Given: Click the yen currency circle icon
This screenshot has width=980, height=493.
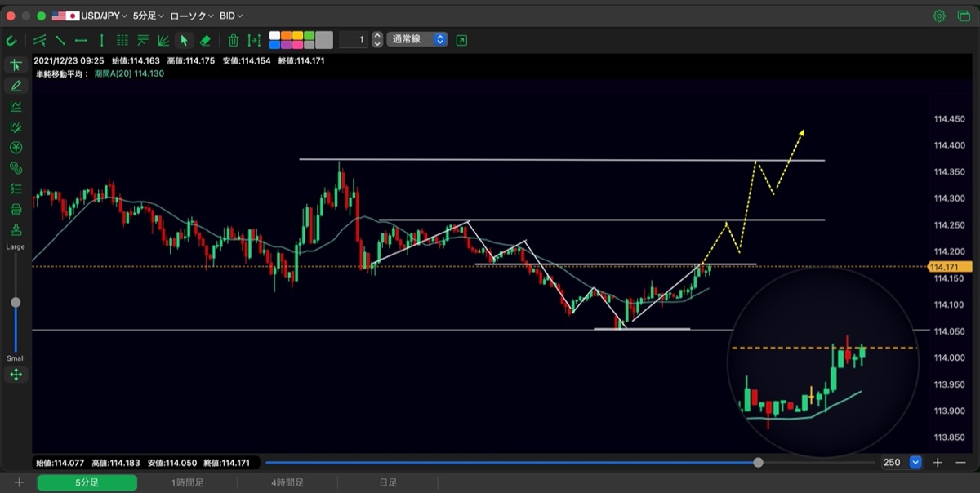Looking at the screenshot, I should [16, 148].
